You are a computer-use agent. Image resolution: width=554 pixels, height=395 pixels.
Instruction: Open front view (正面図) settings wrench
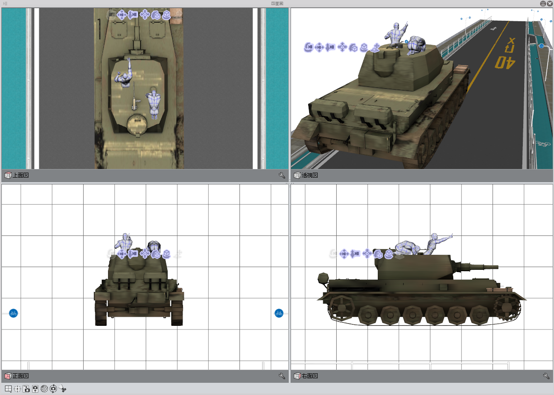pos(282,376)
